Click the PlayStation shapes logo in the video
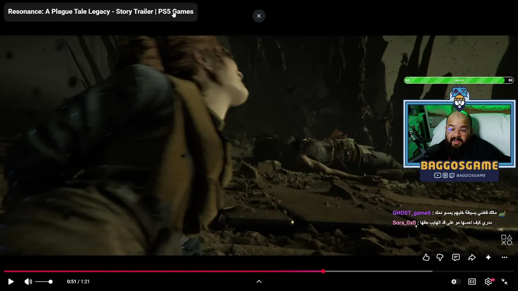 (507, 240)
